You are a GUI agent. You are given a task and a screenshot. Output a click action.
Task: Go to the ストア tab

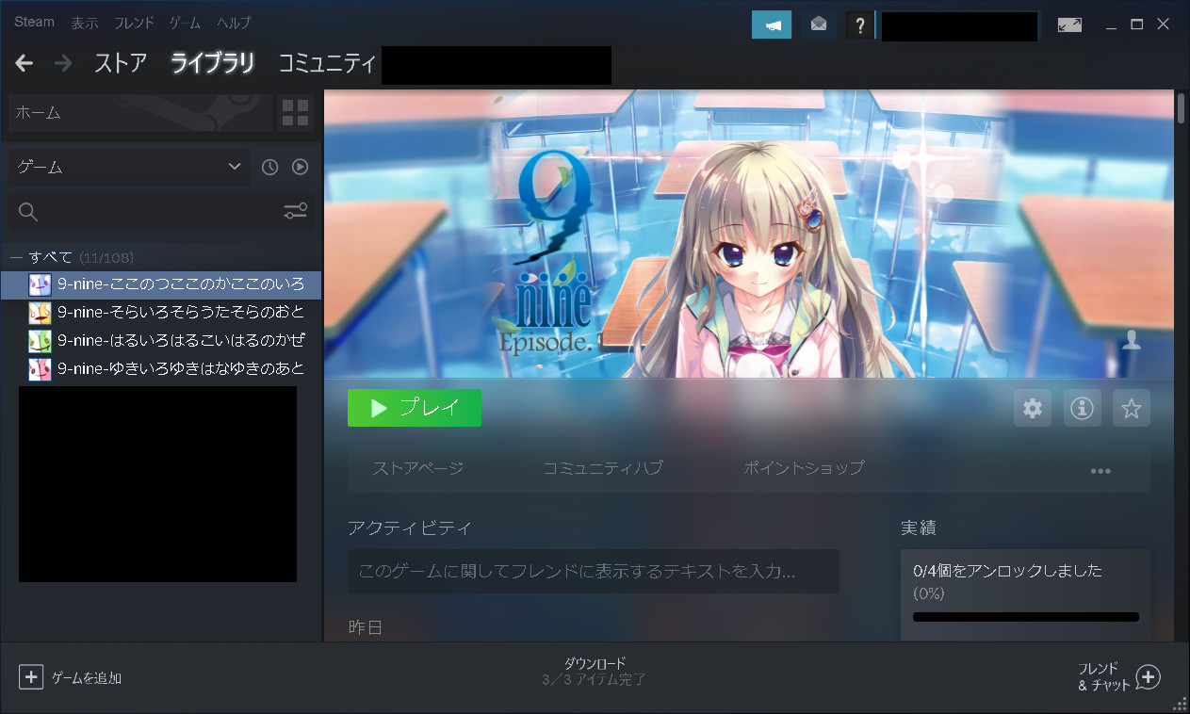121,63
